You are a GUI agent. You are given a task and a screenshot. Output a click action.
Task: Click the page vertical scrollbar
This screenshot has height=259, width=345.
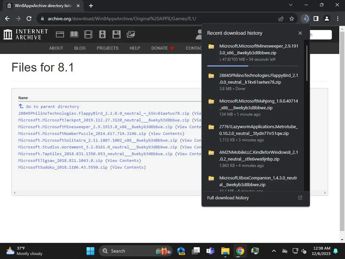(x=342, y=131)
